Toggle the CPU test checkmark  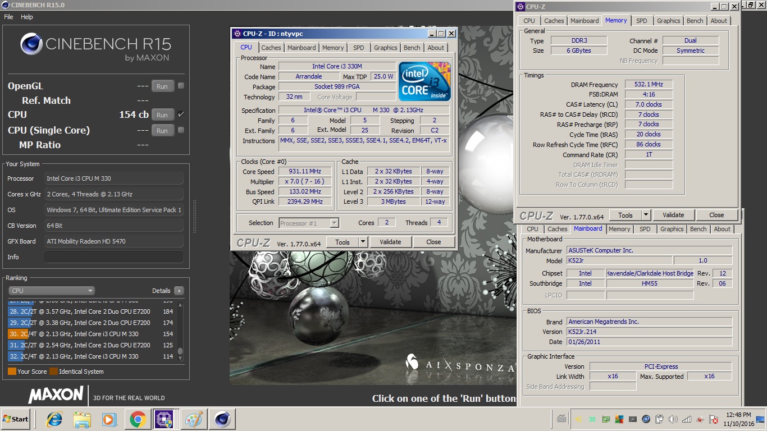coord(181,114)
